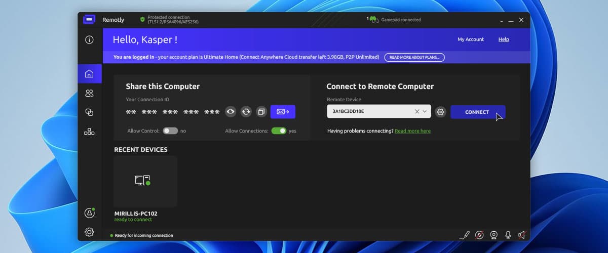This screenshot has width=608, height=253.
Task: Click the 'ready to connect' status text
Action: 133,220
